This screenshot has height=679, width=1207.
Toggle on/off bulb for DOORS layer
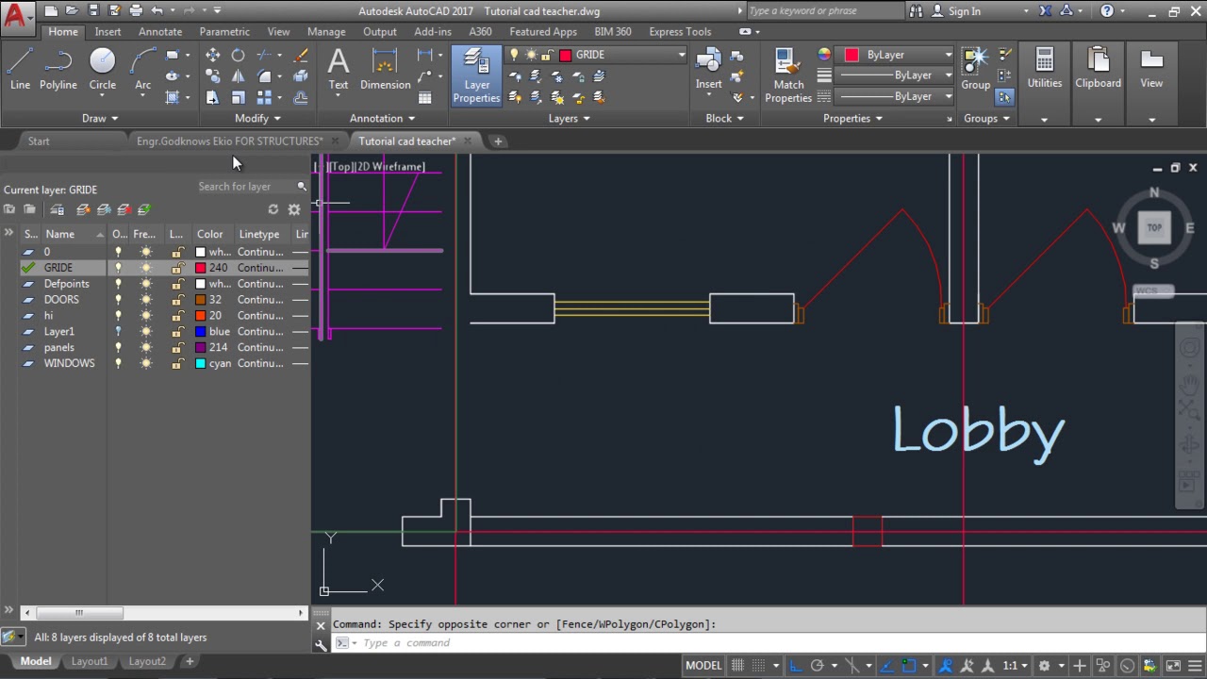(x=118, y=300)
